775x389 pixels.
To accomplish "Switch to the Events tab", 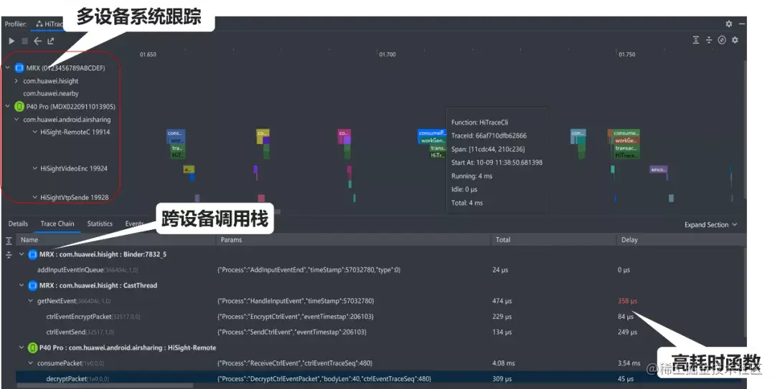I will (134, 224).
